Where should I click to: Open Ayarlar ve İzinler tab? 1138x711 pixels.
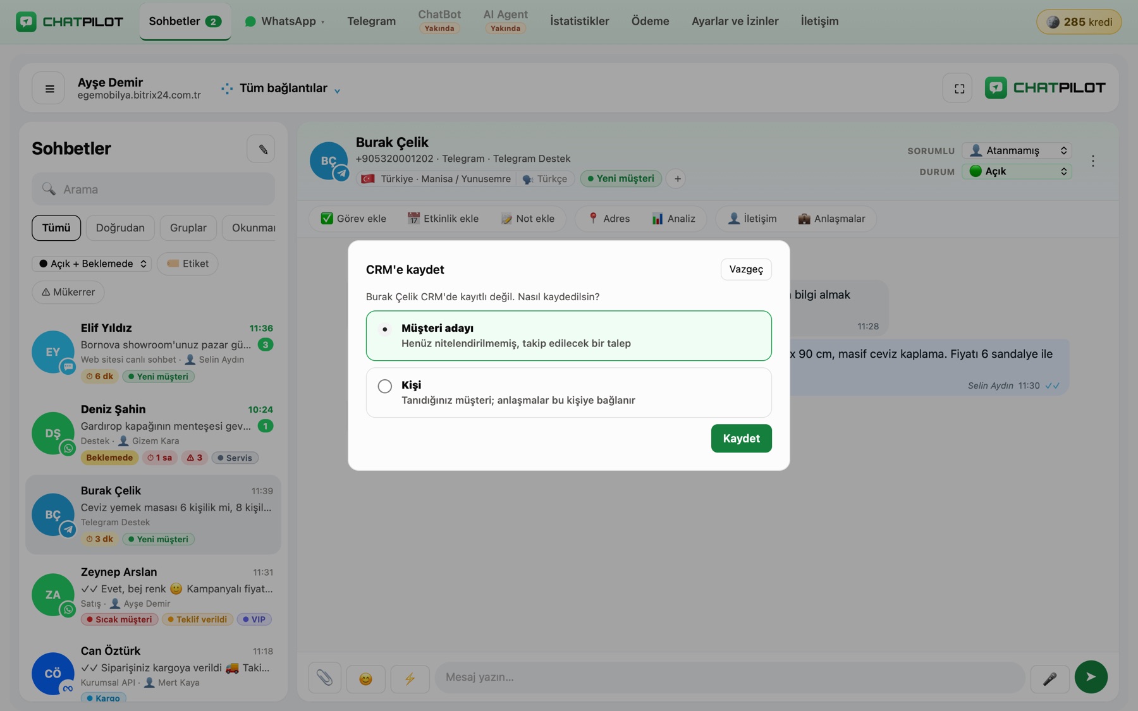[735, 21]
